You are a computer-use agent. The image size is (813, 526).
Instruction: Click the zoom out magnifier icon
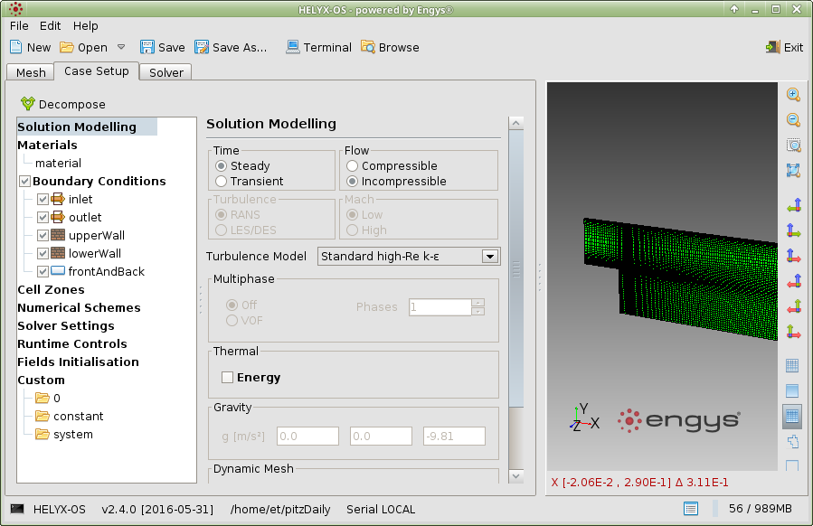(x=793, y=119)
